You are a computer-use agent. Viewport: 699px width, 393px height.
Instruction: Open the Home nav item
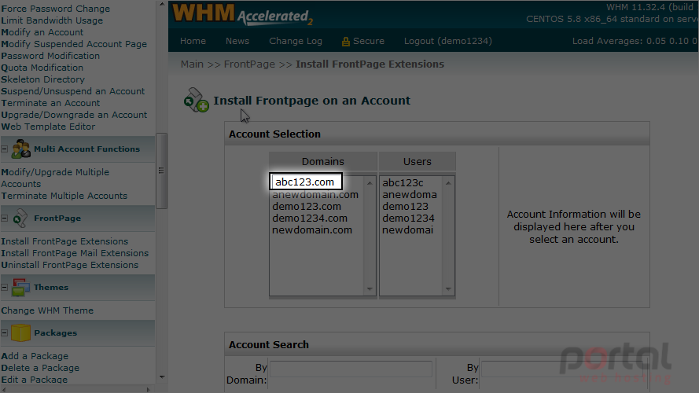click(193, 41)
